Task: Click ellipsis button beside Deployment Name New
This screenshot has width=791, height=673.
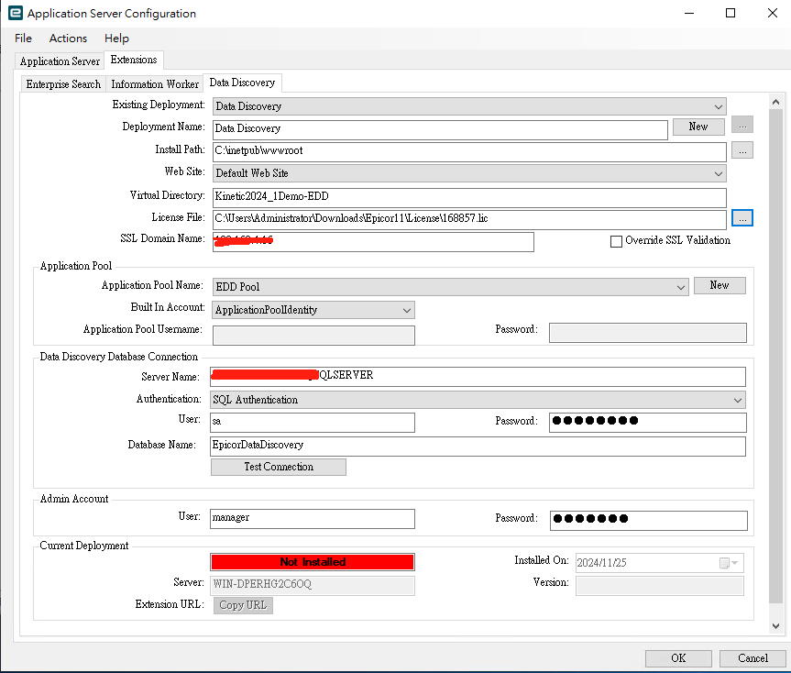Action: click(x=742, y=125)
